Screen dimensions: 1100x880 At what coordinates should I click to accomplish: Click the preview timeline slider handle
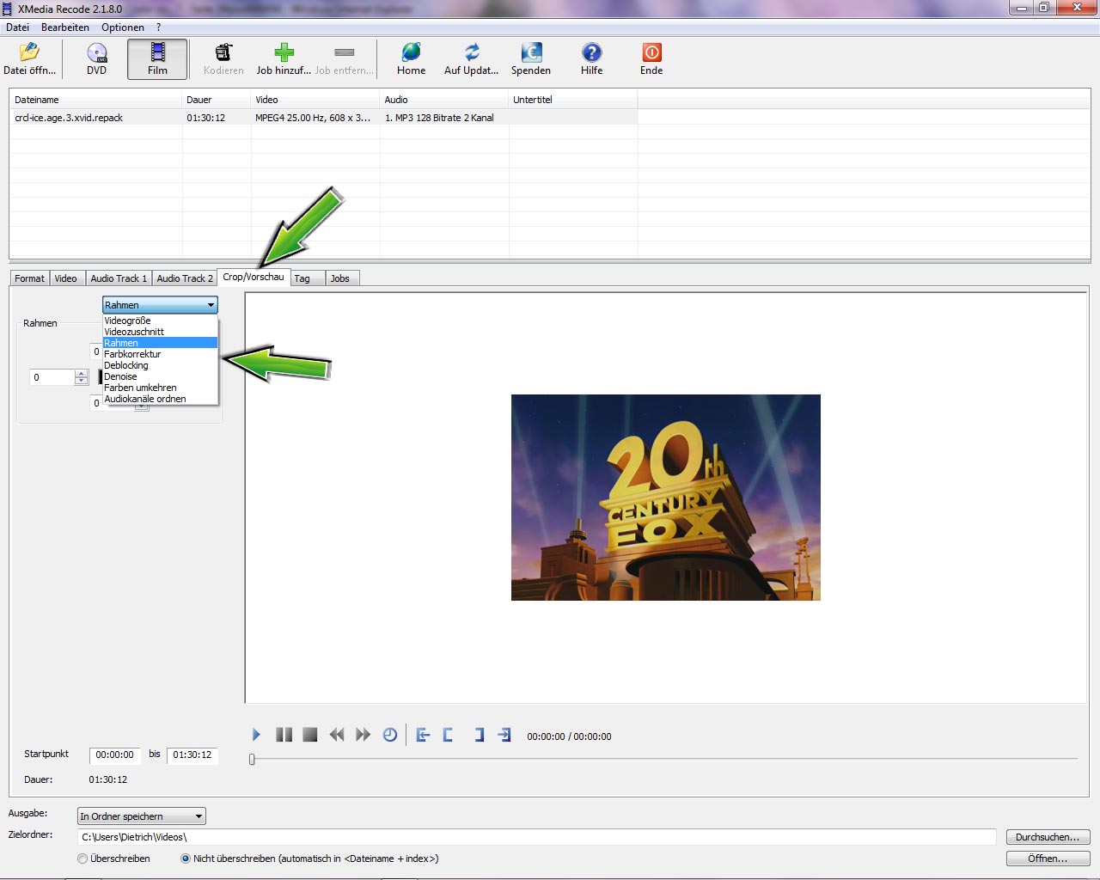tap(252, 759)
